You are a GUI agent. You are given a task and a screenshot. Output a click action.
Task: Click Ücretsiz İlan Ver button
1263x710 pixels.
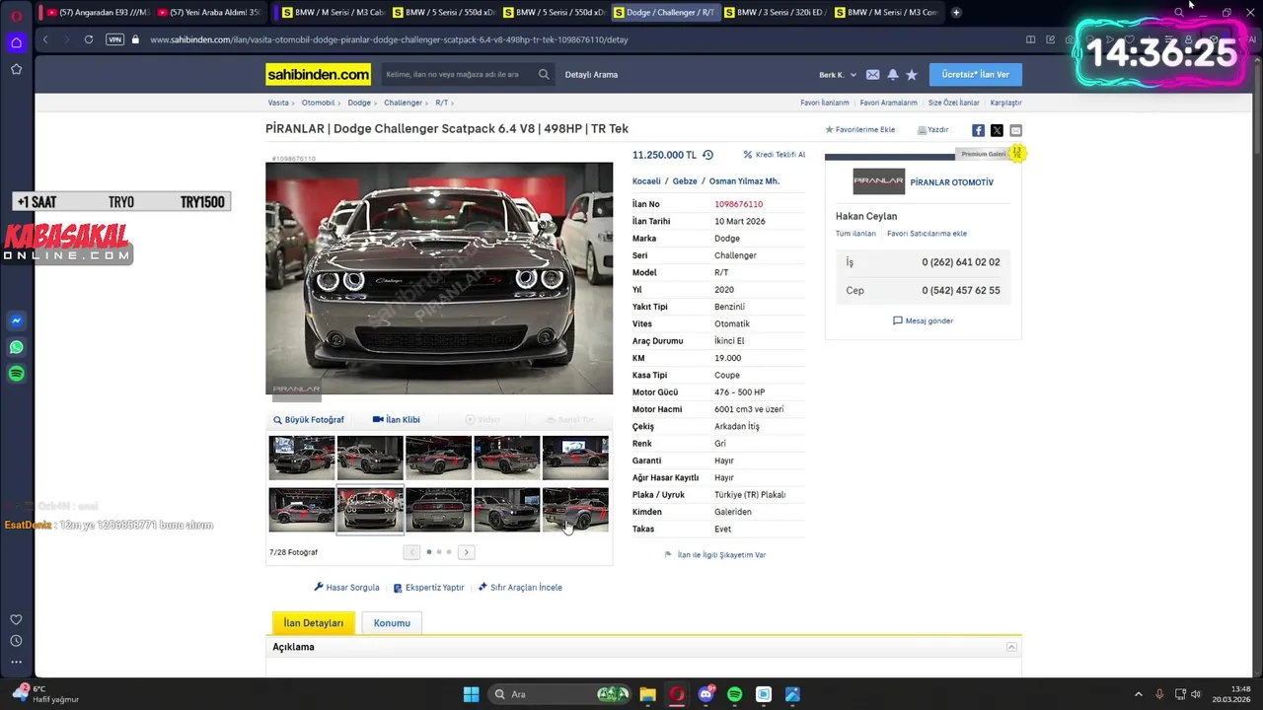pos(975,75)
